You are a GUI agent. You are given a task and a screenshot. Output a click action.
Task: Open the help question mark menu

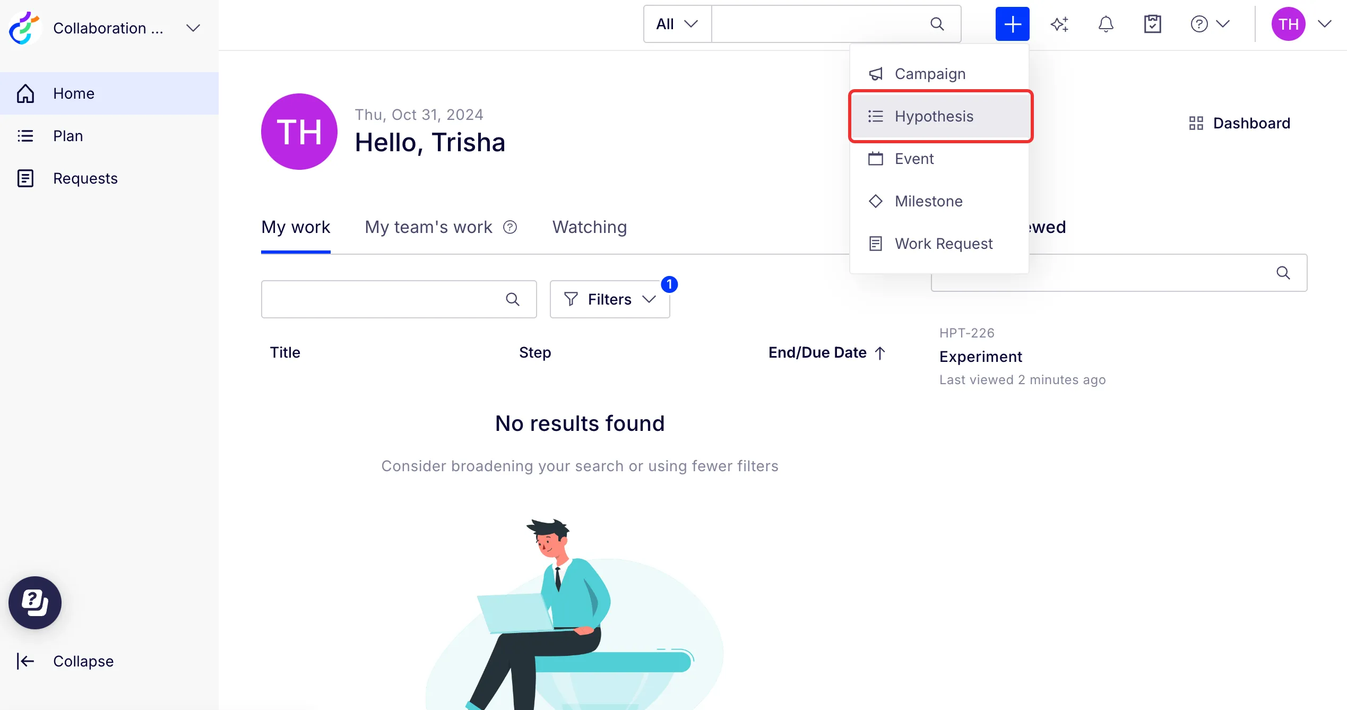click(x=1210, y=24)
